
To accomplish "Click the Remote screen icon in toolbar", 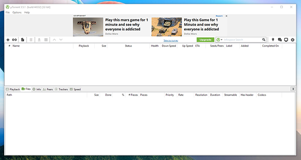I will (286, 40).
